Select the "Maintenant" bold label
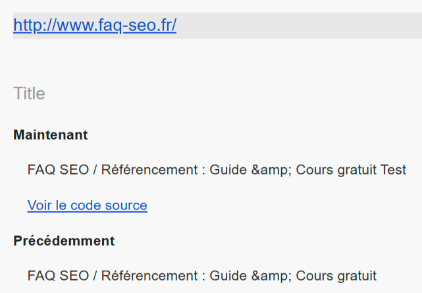The height and width of the screenshot is (293, 422). (x=51, y=135)
